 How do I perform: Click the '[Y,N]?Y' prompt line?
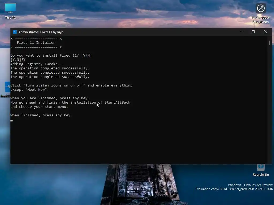(x=18, y=60)
